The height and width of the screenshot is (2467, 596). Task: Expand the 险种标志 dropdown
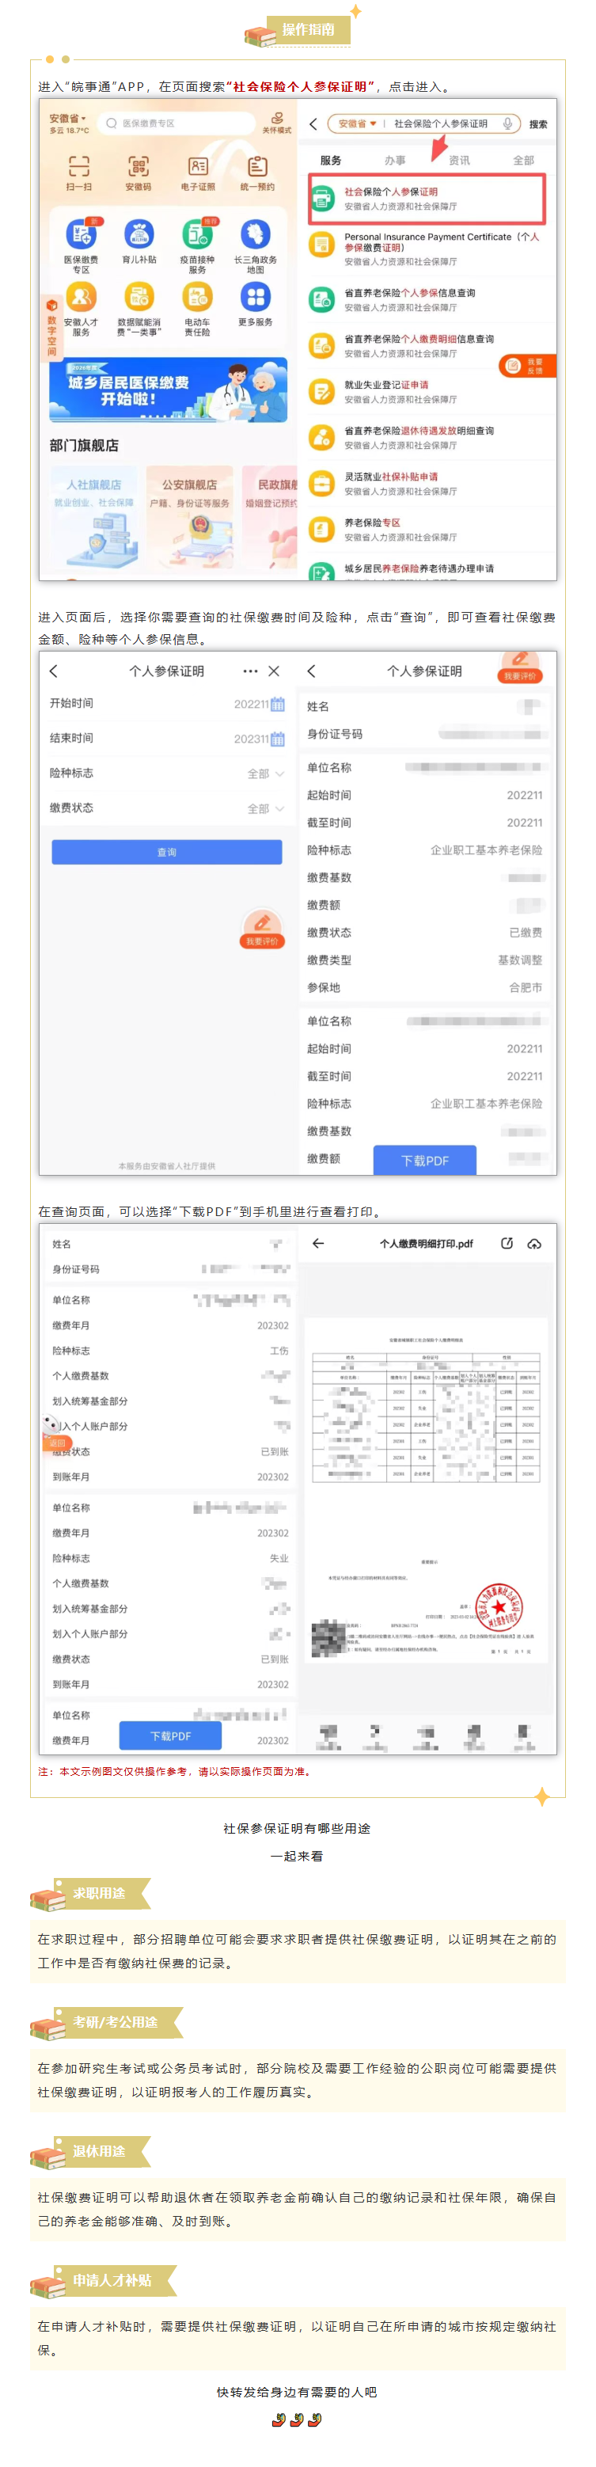tap(265, 773)
